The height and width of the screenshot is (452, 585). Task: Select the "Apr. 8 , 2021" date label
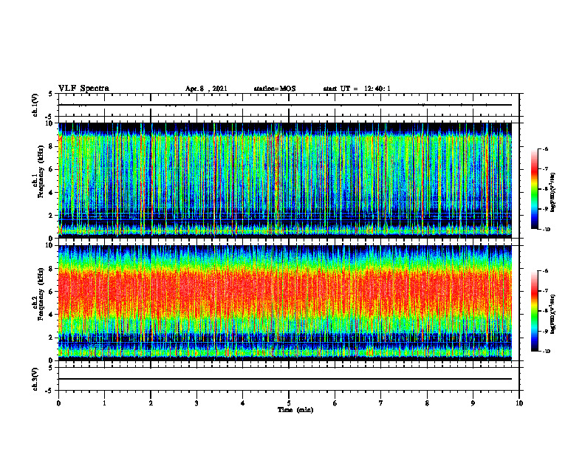(x=206, y=89)
